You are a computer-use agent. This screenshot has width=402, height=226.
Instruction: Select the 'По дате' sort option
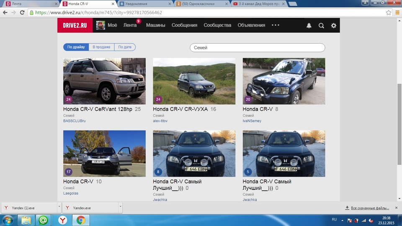pos(125,47)
